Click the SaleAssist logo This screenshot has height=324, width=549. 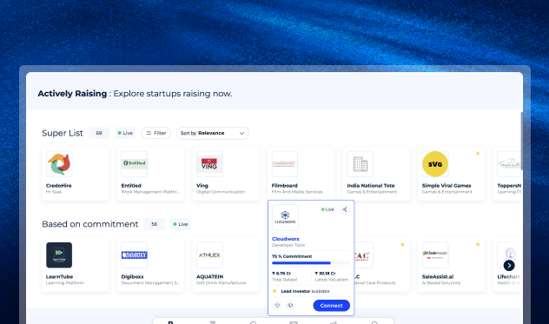435,255
